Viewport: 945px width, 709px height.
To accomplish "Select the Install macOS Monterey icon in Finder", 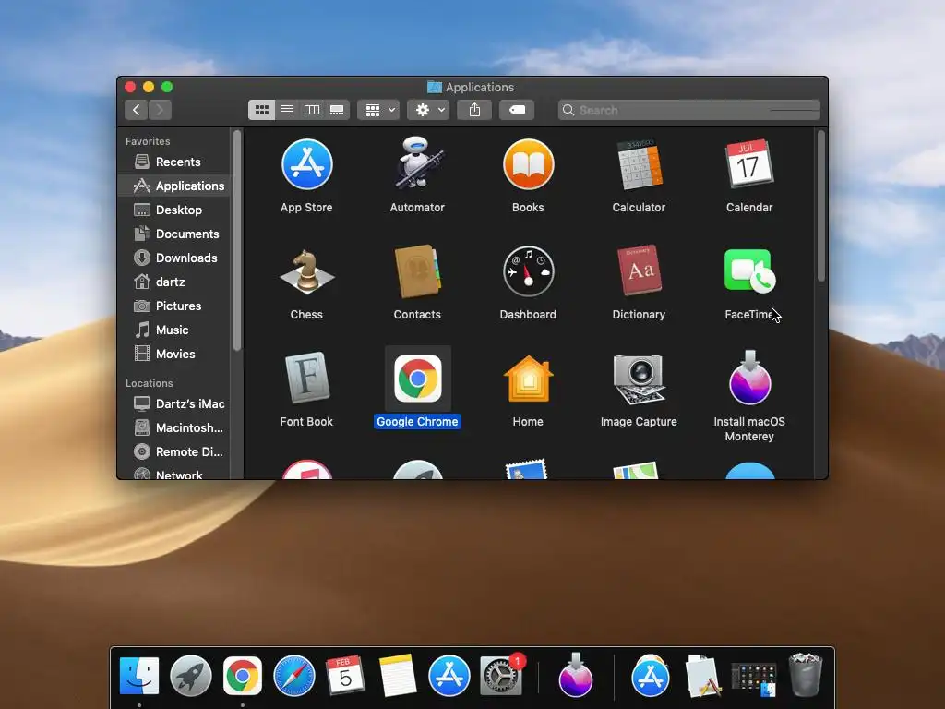I will pyautogui.click(x=749, y=378).
